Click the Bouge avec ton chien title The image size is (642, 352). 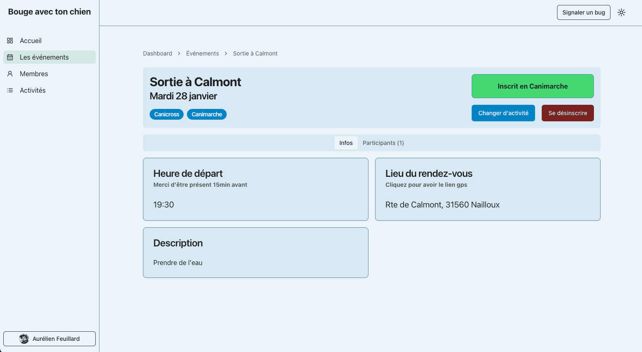(x=49, y=12)
